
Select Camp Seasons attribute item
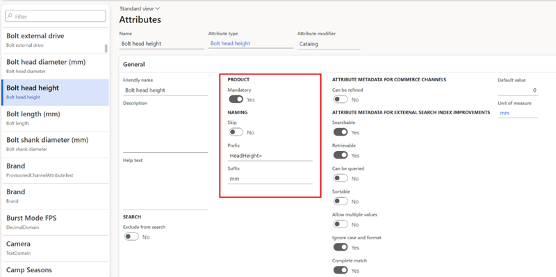click(56, 269)
